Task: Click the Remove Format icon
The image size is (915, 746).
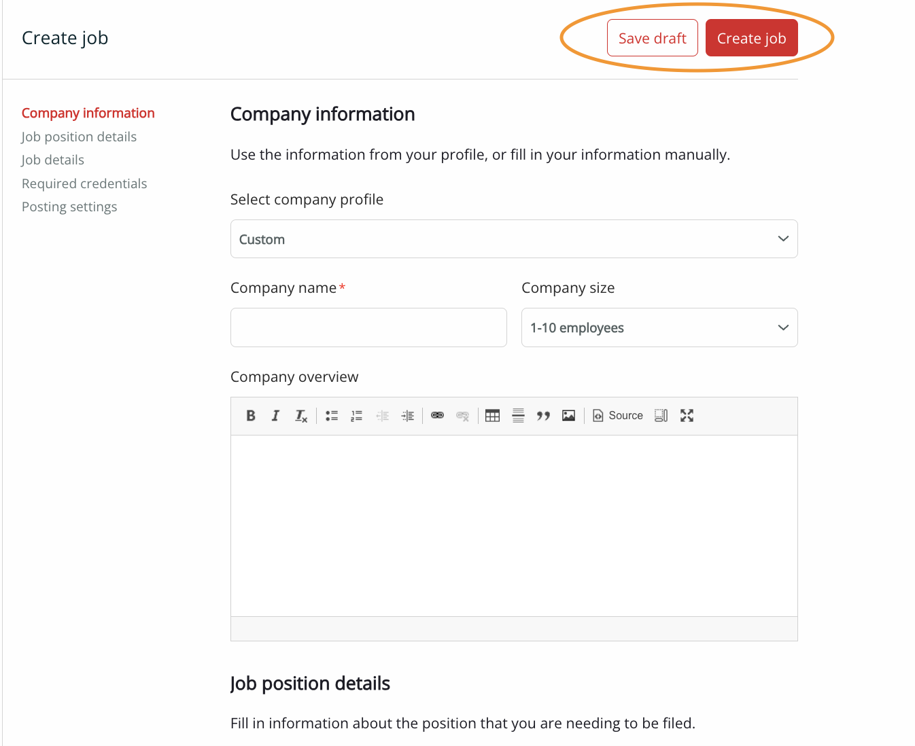Action: coord(300,416)
